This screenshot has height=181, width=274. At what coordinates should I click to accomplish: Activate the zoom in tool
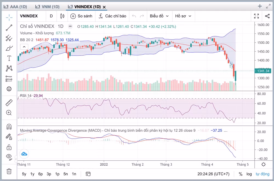click(9, 113)
